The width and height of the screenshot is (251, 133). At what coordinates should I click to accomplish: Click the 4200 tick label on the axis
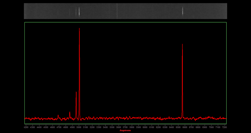[26, 127]
